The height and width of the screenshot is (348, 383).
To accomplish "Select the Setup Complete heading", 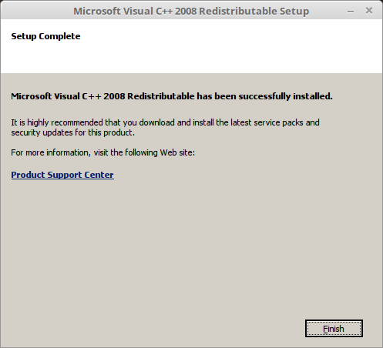I will (45, 36).
